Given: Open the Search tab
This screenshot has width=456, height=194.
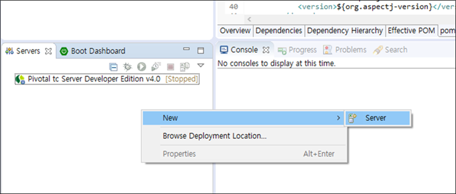Looking at the screenshot, I should click(390, 50).
